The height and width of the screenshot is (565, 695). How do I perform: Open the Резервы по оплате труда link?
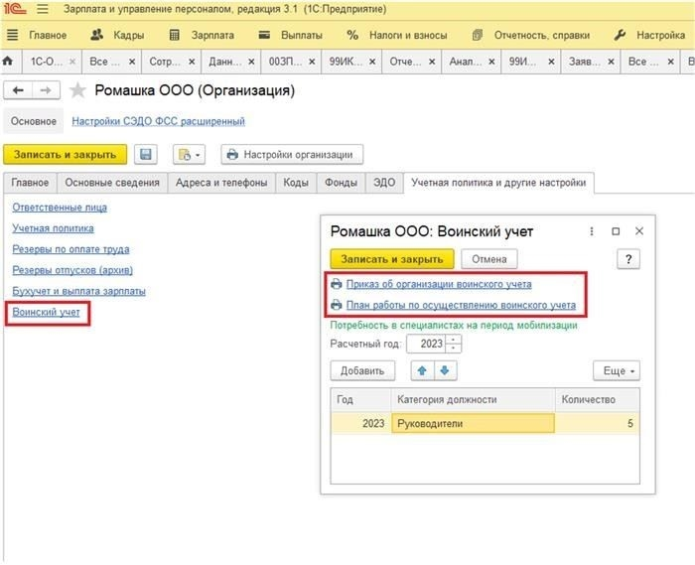point(70,249)
